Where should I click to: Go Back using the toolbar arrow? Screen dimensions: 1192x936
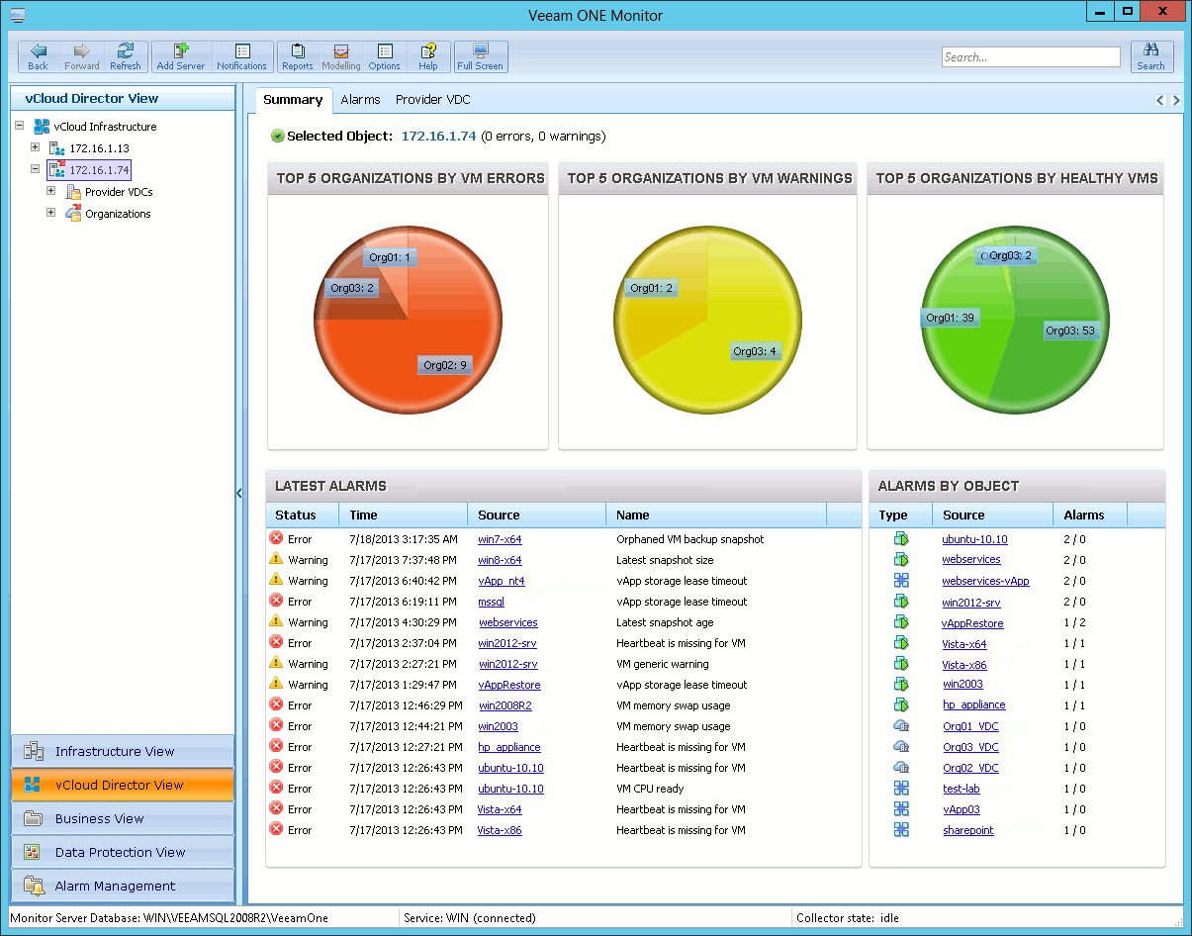(38, 56)
